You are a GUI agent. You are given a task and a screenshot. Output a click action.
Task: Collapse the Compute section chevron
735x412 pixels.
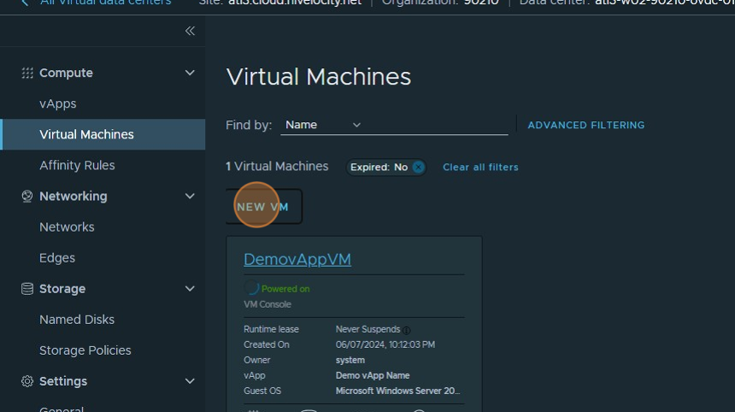(190, 73)
